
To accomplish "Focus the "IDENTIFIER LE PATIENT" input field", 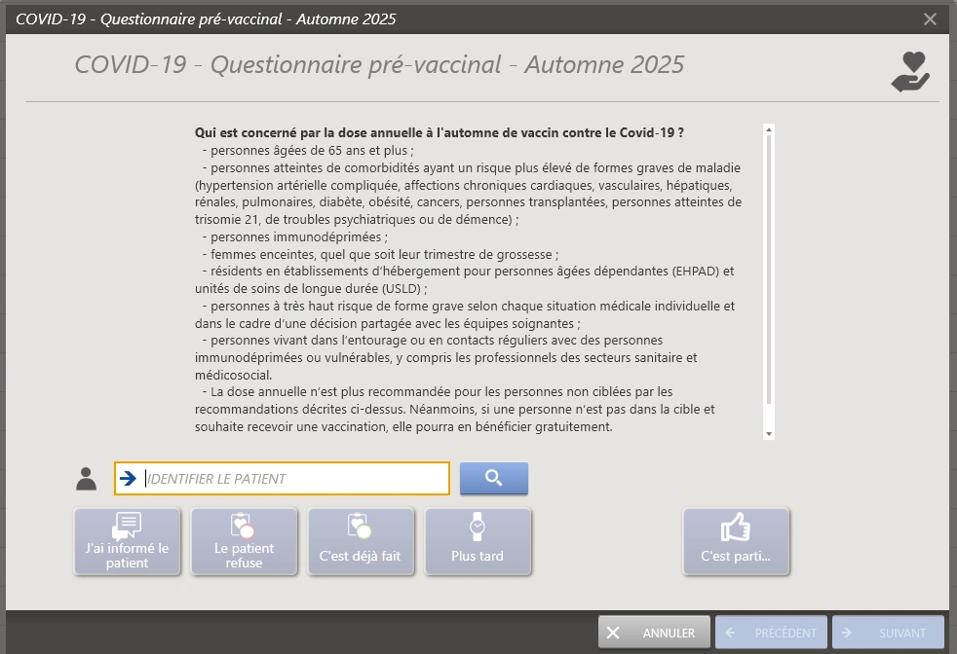I will [292, 479].
